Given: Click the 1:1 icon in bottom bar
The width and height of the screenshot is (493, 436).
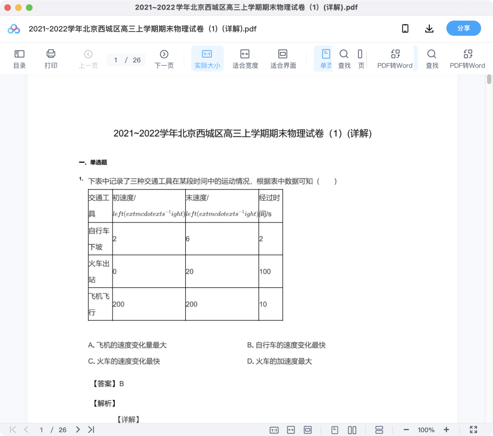Looking at the screenshot, I should pyautogui.click(x=274, y=430).
